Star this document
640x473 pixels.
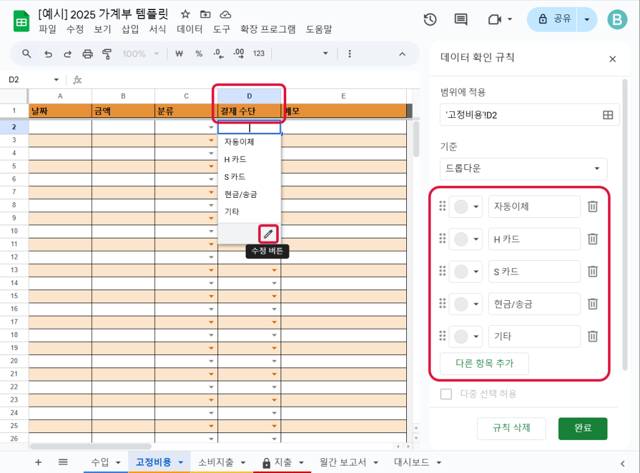click(185, 14)
